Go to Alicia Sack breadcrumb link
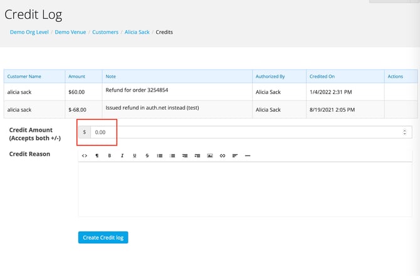The height and width of the screenshot is (276, 420). click(x=137, y=32)
